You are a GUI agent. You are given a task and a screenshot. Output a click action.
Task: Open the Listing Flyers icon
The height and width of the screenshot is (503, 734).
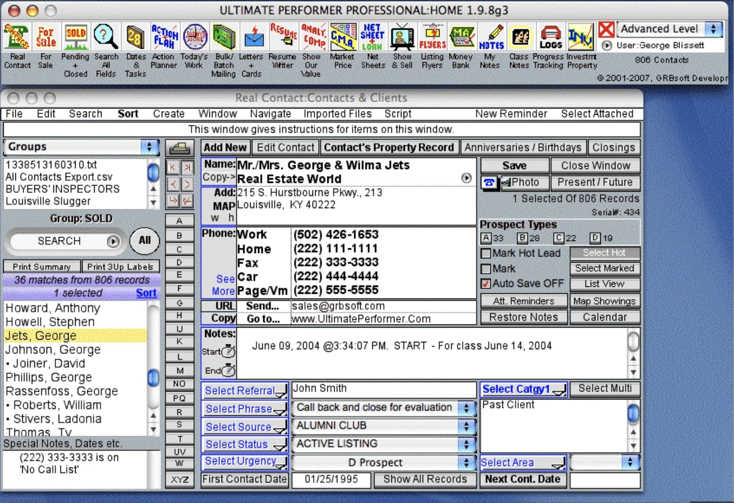[433, 37]
